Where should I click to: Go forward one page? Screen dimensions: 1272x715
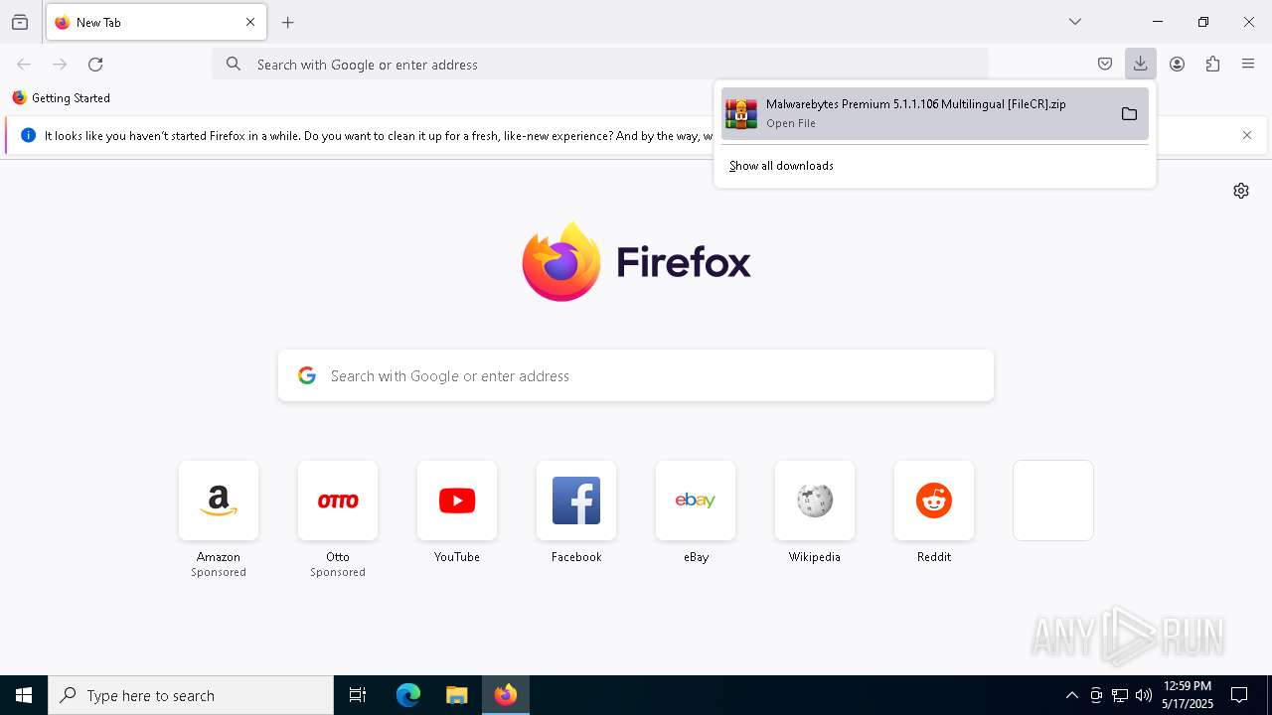tap(60, 65)
